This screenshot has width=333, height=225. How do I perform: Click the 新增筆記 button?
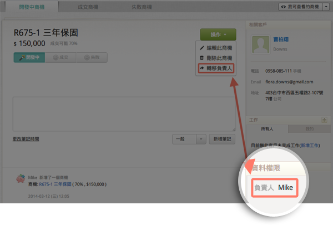[x=222, y=139]
